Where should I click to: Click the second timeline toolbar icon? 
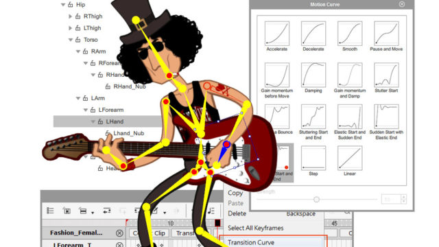click(x=67, y=211)
